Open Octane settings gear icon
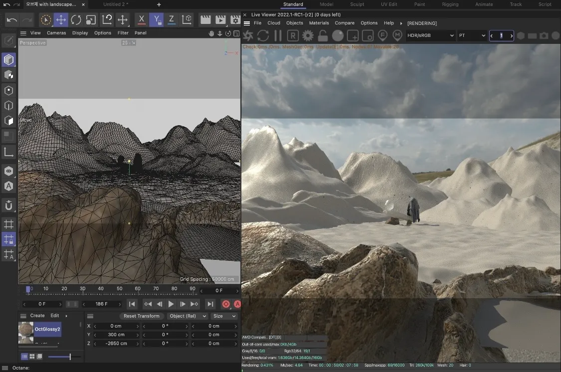The width and height of the screenshot is (561, 372). tap(308, 36)
